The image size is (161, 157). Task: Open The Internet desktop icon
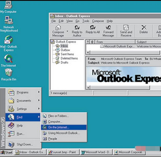coord(9,61)
